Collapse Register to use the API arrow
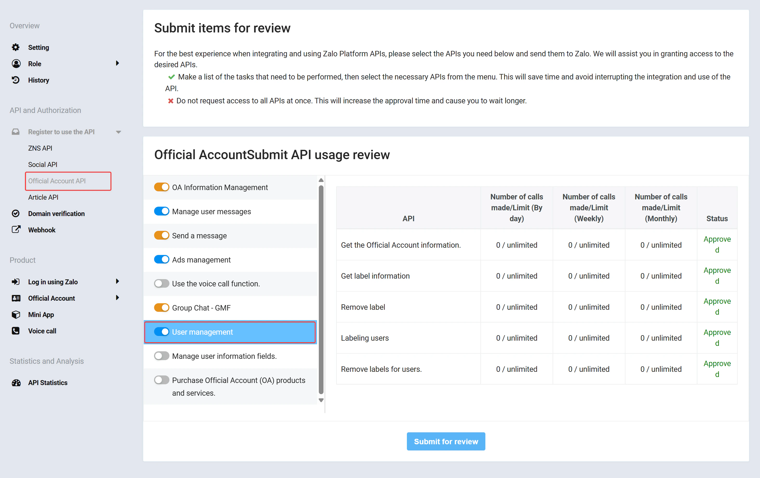Screen dimensions: 760x478 [119, 132]
